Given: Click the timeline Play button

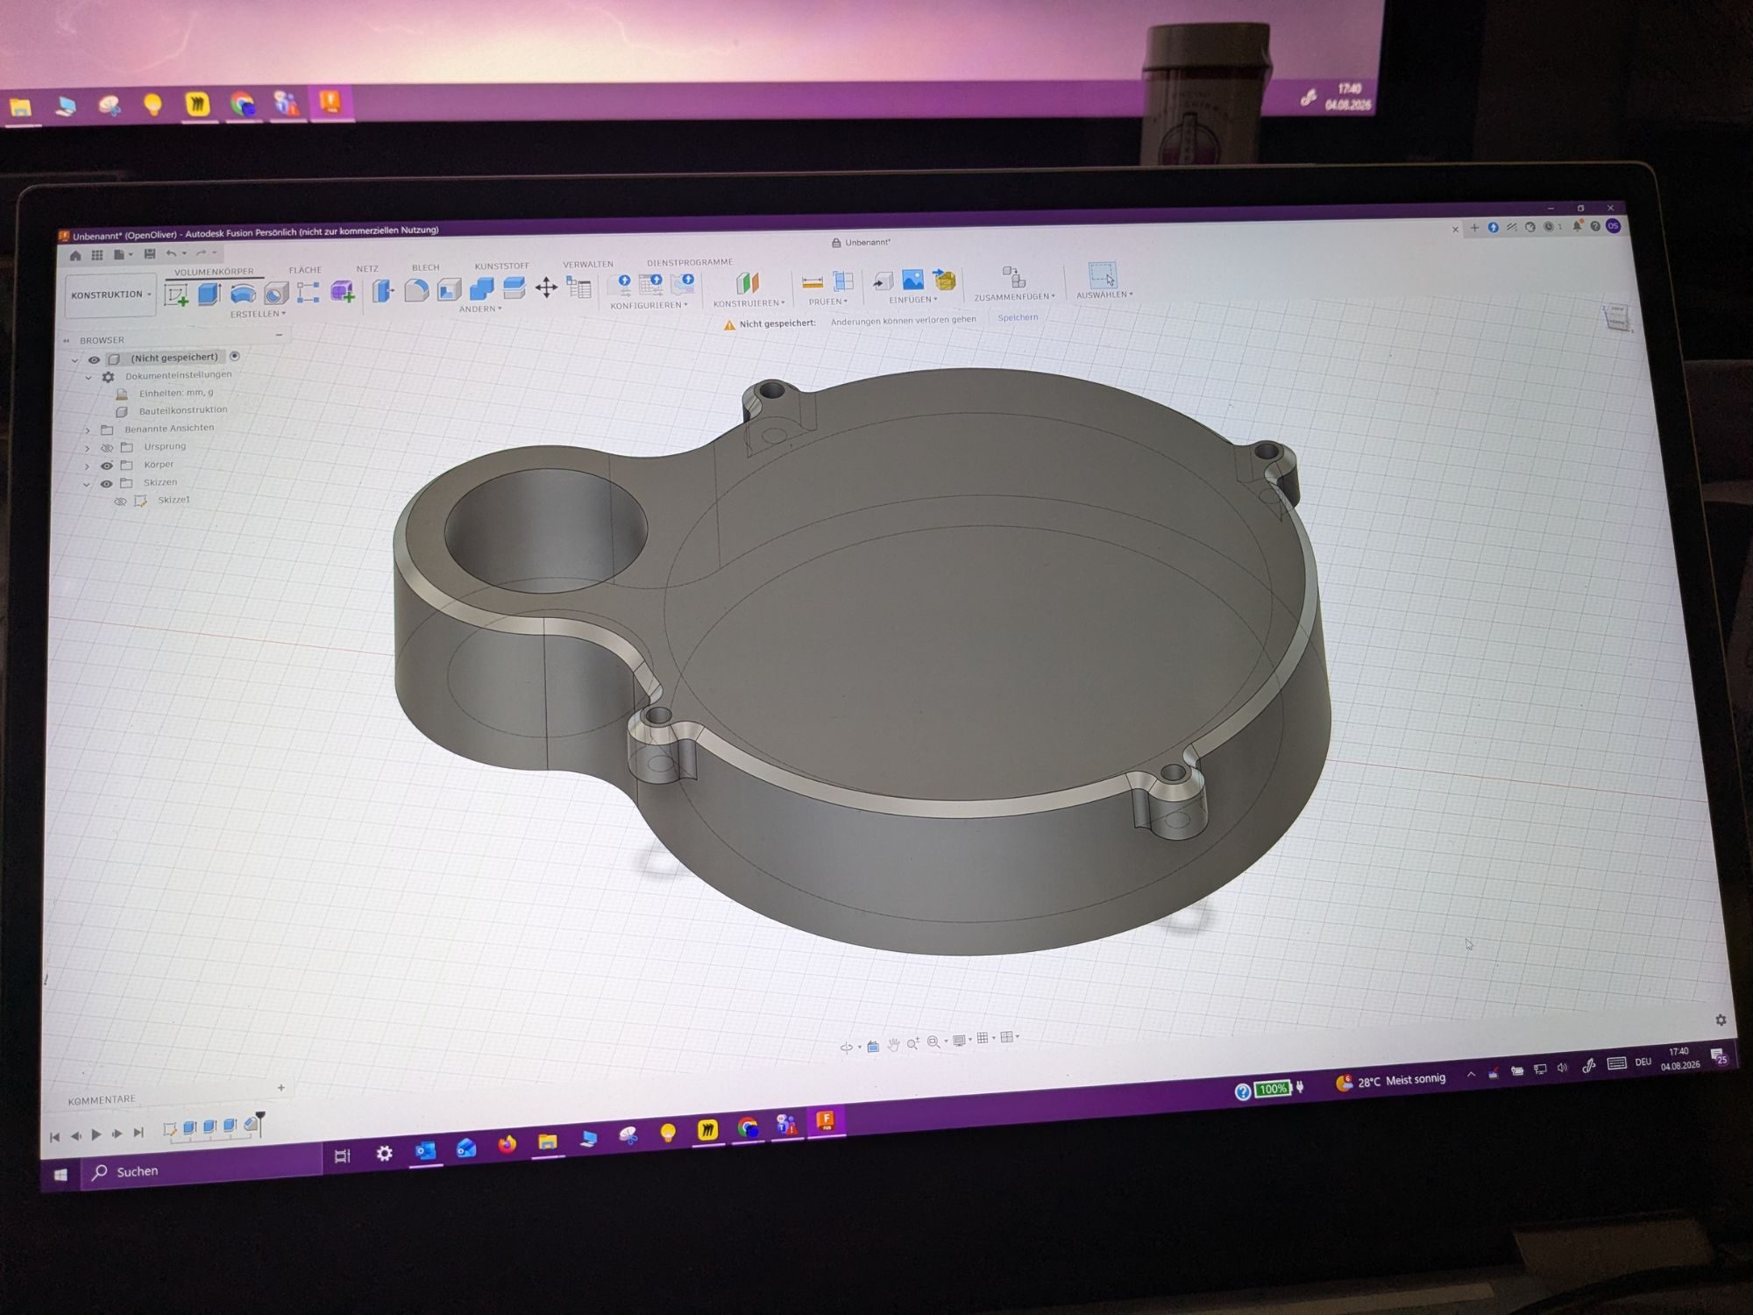Looking at the screenshot, I should tap(96, 1134).
